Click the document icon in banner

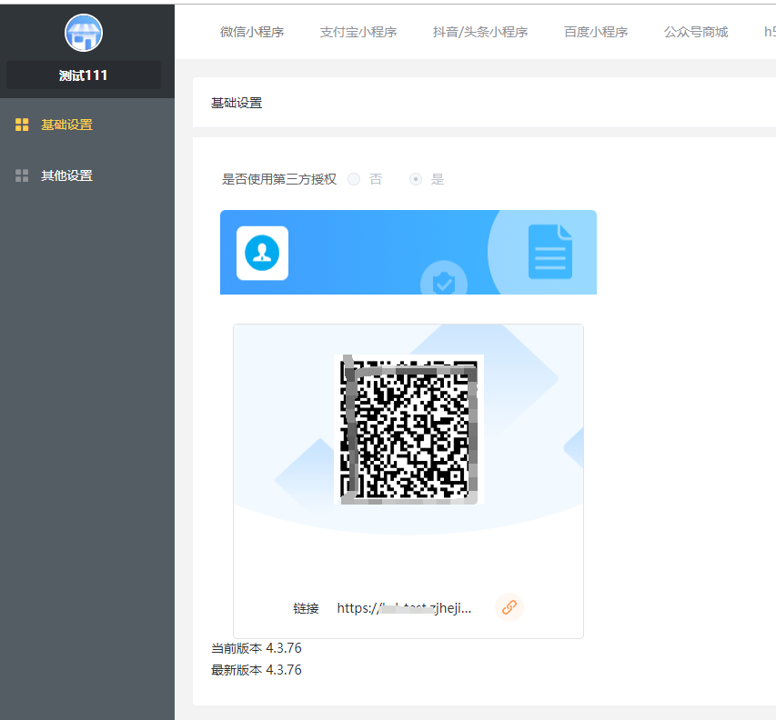(x=550, y=252)
